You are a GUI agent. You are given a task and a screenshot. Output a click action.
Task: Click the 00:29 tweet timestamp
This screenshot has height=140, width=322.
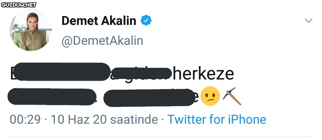pos(25,120)
